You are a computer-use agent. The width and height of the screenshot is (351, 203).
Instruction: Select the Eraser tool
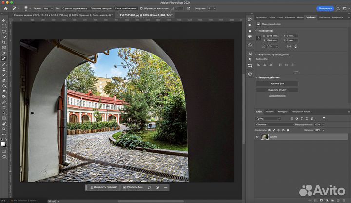[x=4, y=80]
